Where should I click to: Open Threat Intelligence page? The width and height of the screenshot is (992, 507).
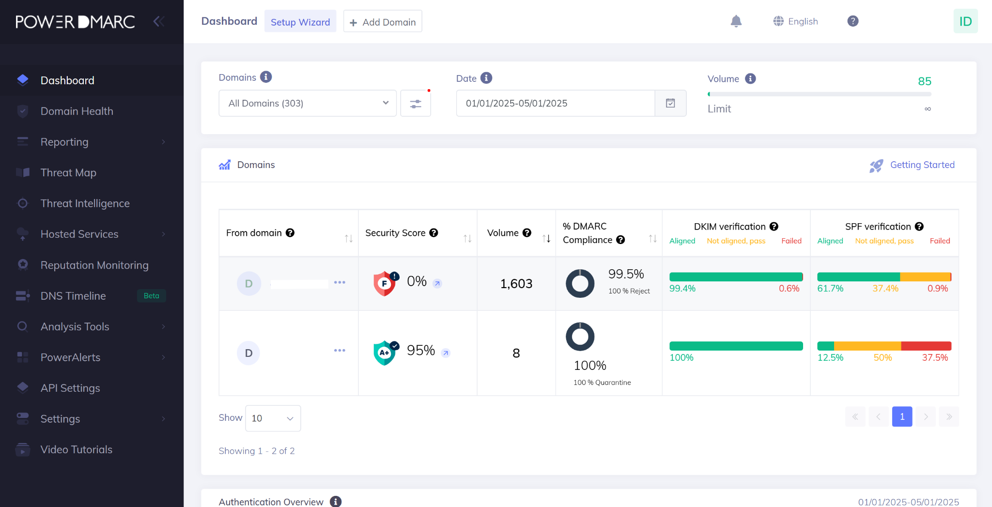(x=92, y=203)
